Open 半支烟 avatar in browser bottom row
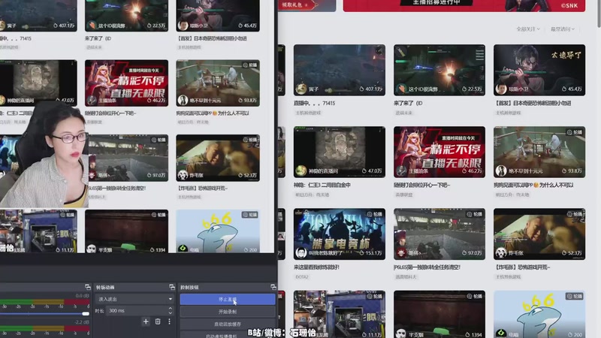Viewport: 601px width, 338px height. 401,333
